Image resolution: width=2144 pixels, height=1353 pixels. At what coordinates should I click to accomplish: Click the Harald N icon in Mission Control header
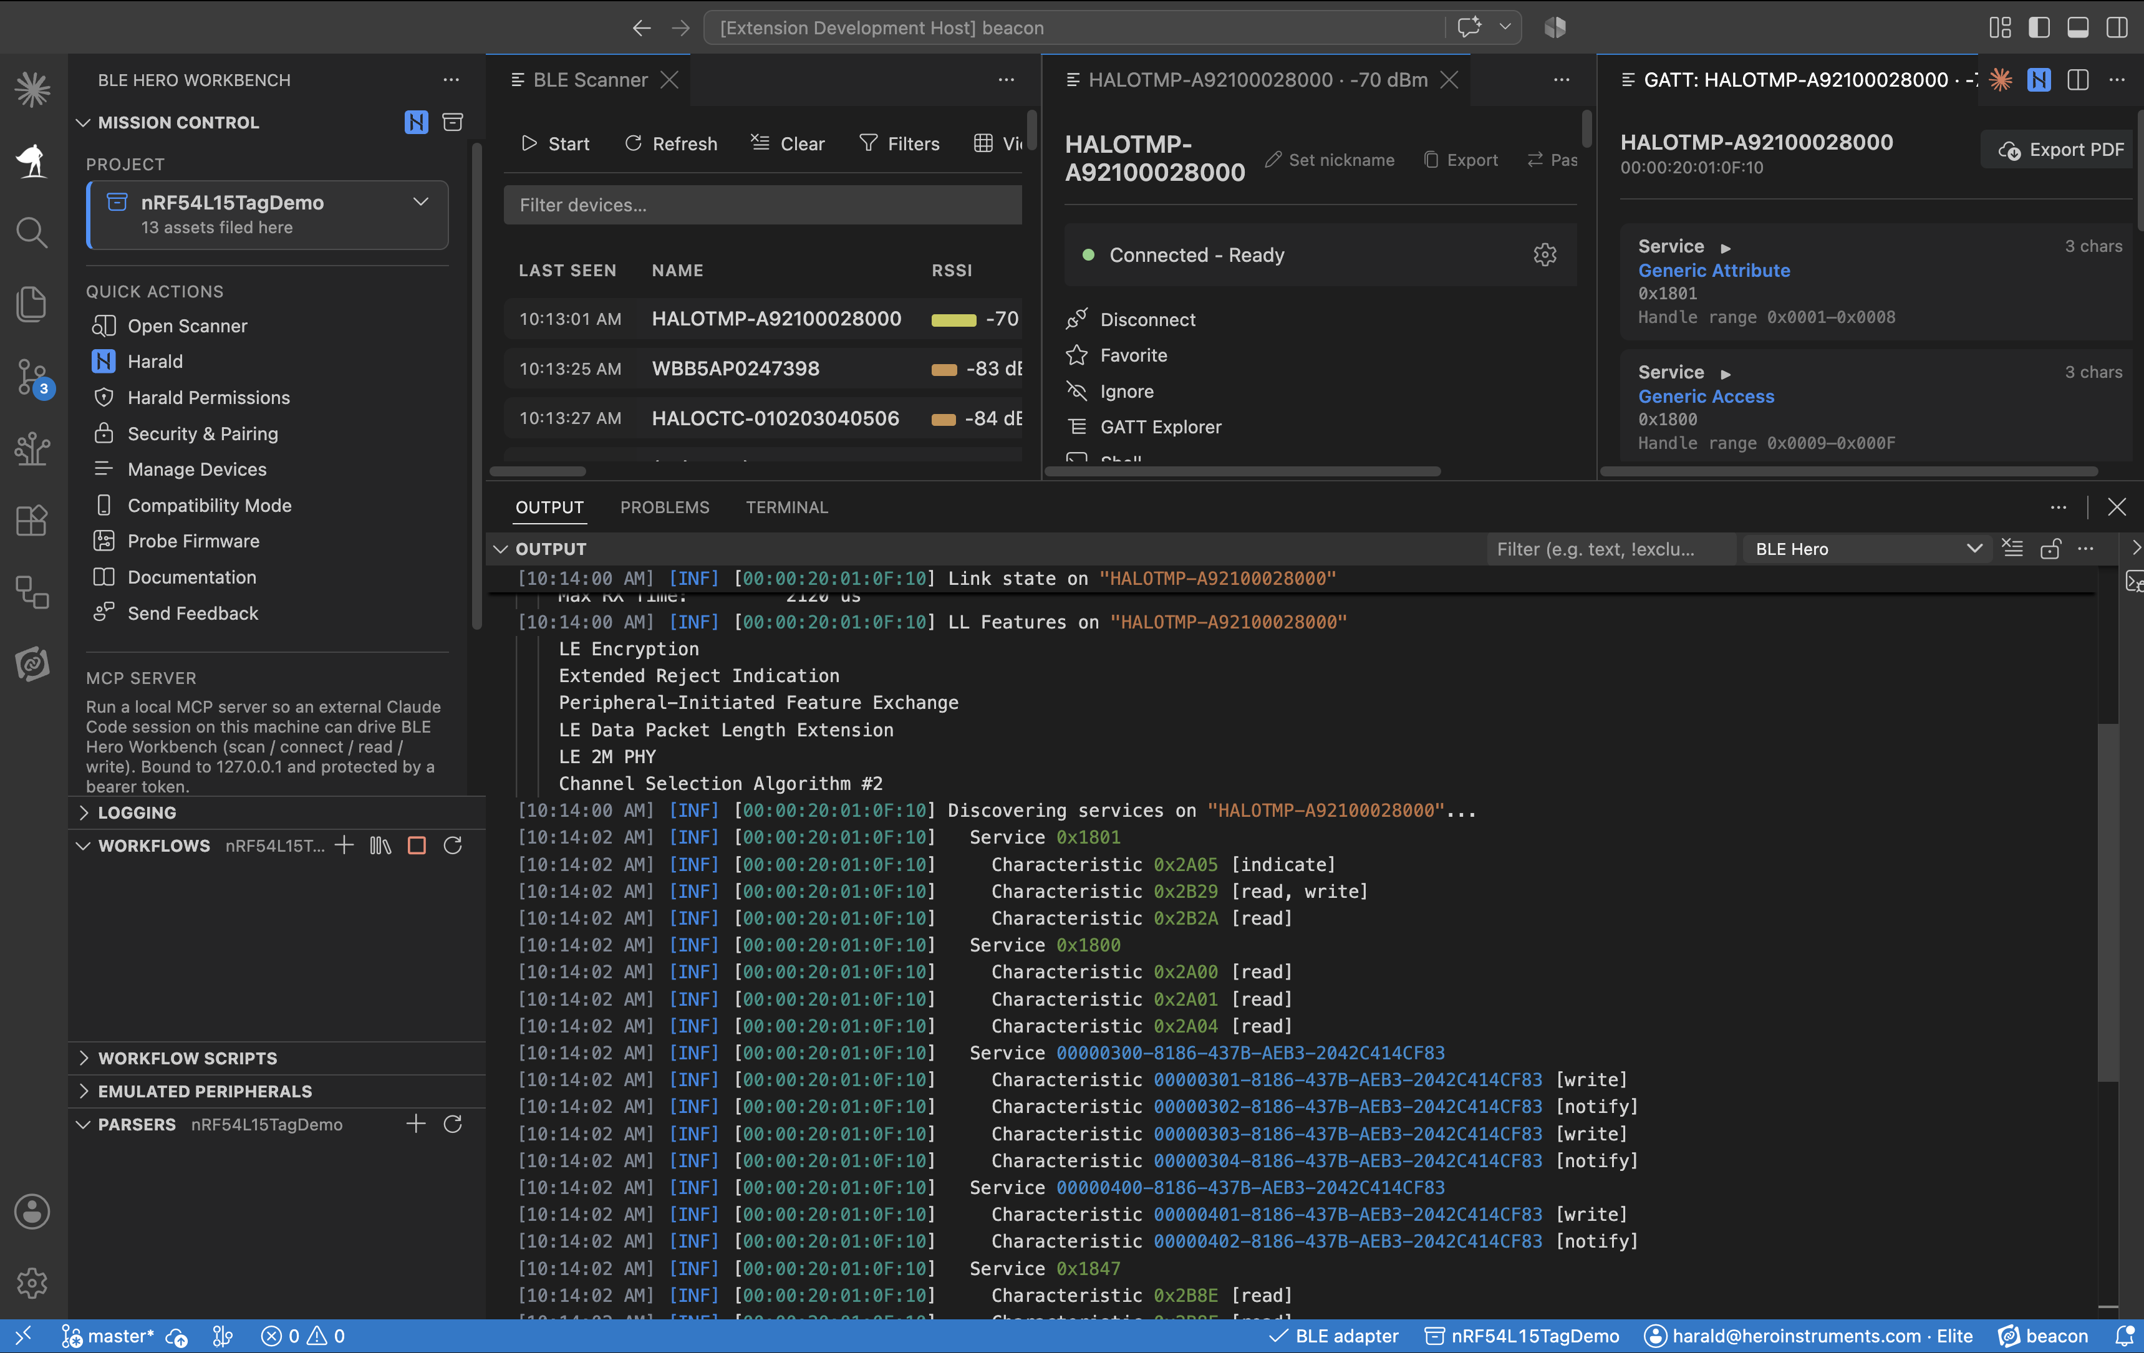416,122
